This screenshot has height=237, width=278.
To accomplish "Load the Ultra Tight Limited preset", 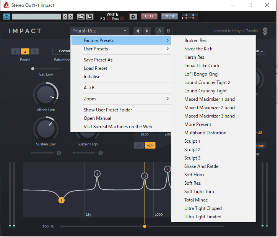I will (213, 217).
